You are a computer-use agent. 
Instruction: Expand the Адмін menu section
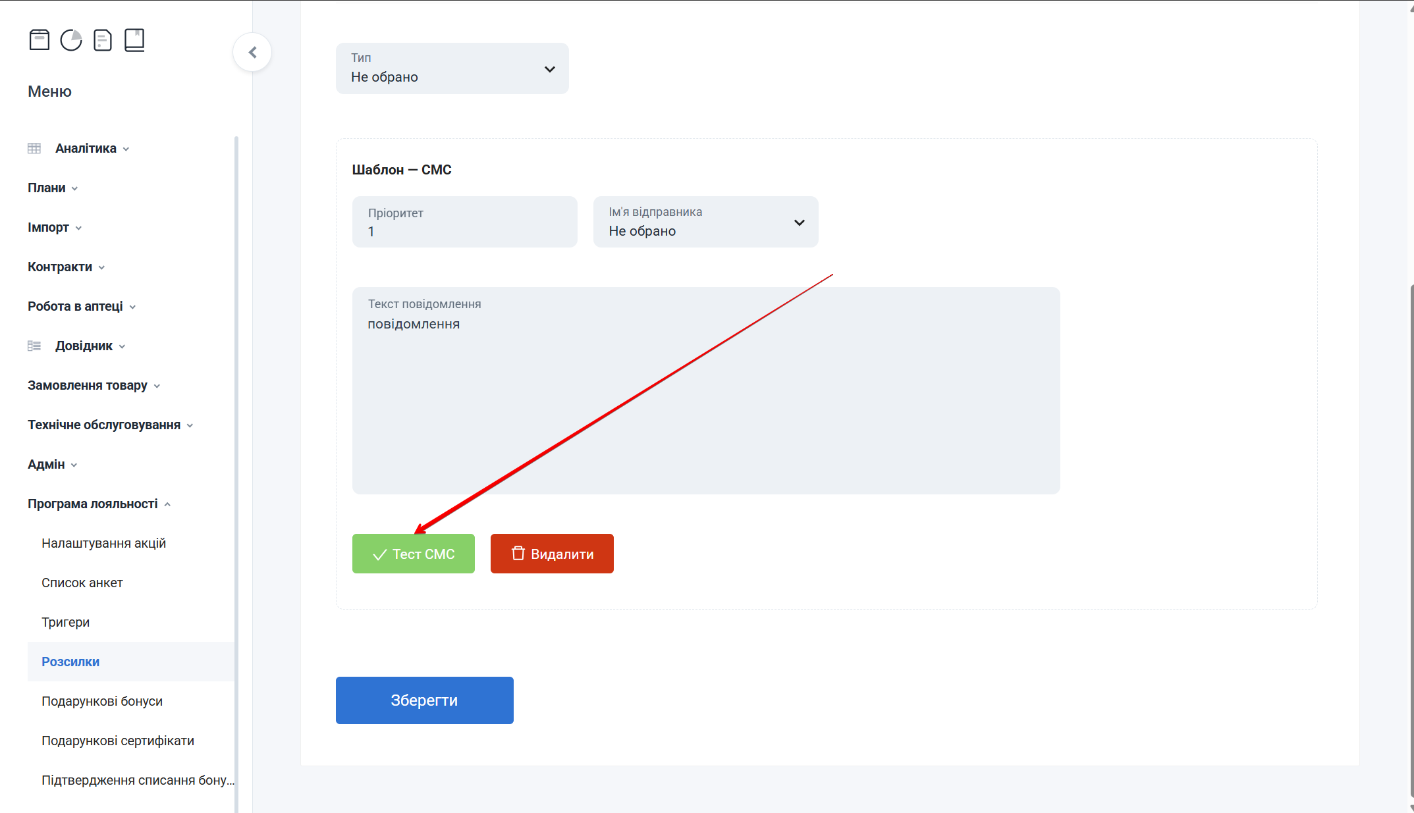click(52, 464)
